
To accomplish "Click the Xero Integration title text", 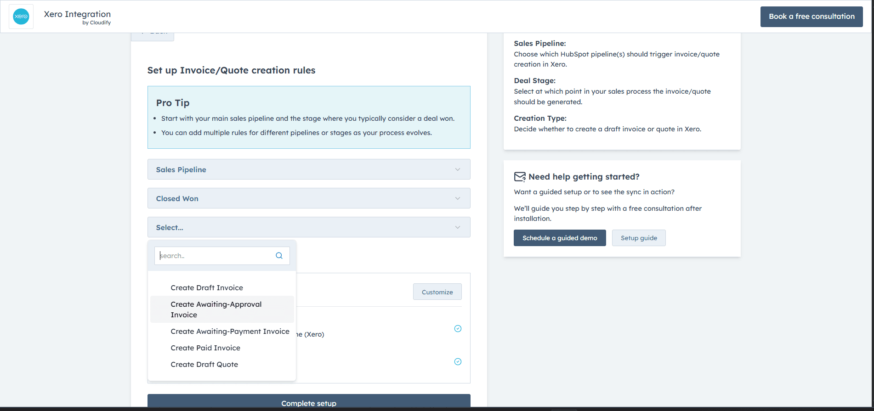I will pyautogui.click(x=77, y=14).
